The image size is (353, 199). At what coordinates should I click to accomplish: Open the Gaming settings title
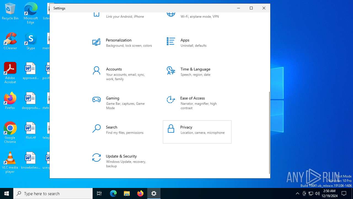tap(113, 98)
